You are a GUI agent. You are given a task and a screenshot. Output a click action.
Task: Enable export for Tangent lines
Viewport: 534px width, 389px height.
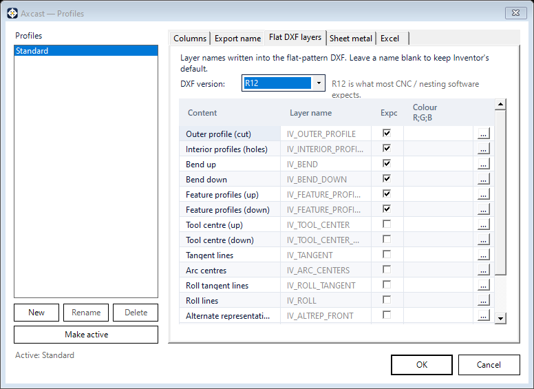387,254
